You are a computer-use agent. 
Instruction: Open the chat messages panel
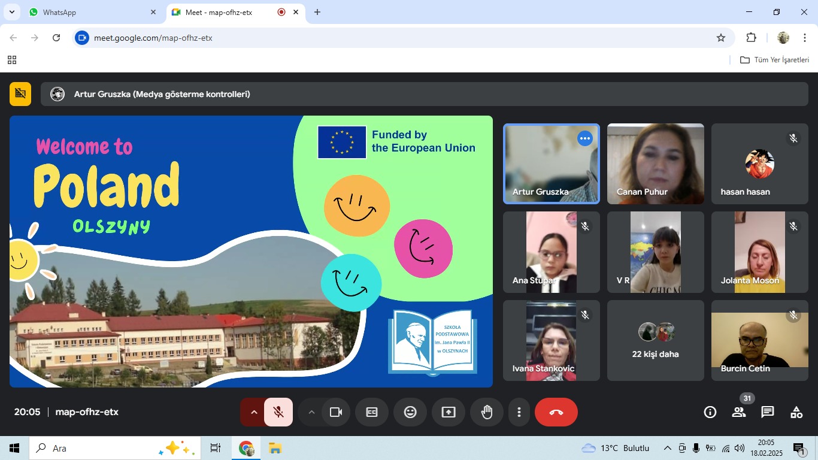coord(768,412)
